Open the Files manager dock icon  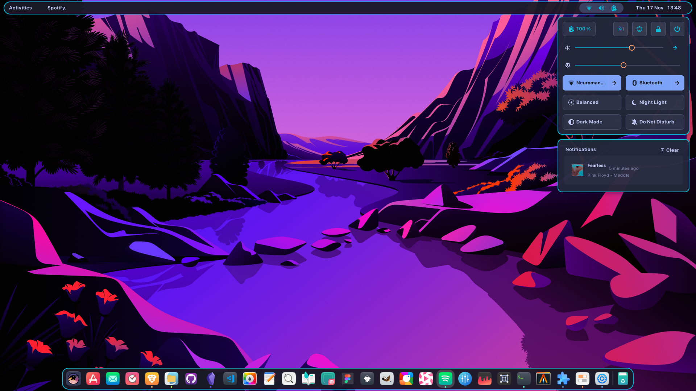[x=171, y=379]
